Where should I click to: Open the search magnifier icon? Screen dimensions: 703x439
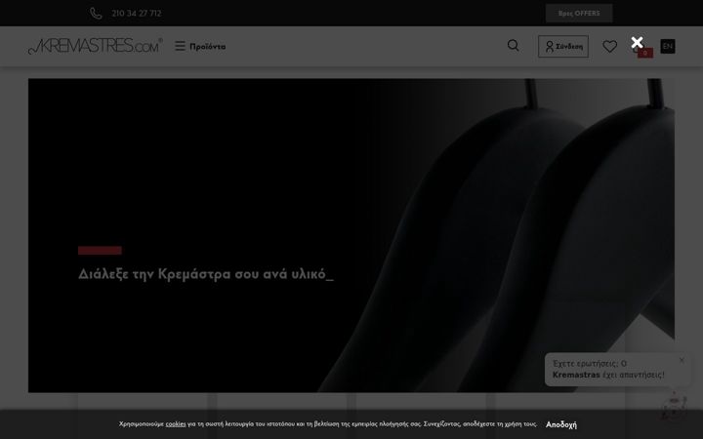pyautogui.click(x=514, y=46)
